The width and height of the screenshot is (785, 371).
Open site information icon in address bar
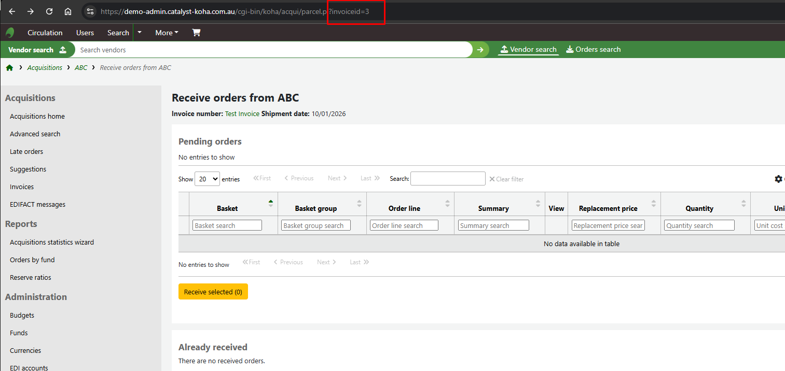90,11
